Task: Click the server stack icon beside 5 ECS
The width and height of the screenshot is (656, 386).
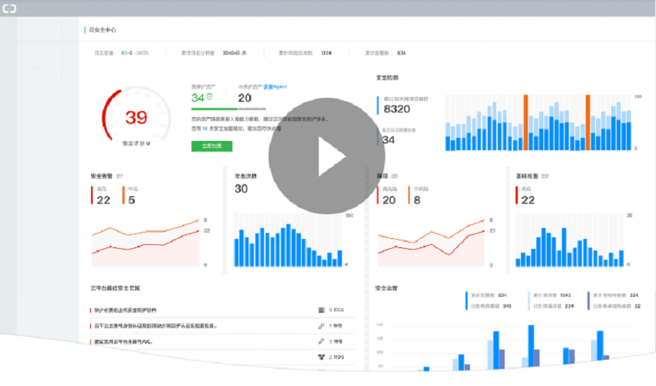Action: point(321,310)
